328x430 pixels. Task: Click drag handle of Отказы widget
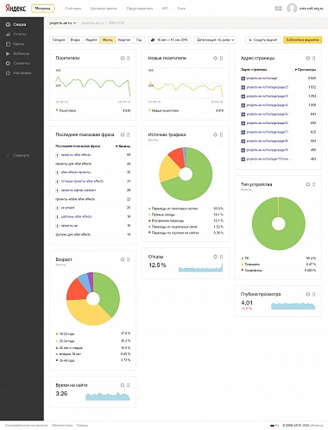[221, 257]
